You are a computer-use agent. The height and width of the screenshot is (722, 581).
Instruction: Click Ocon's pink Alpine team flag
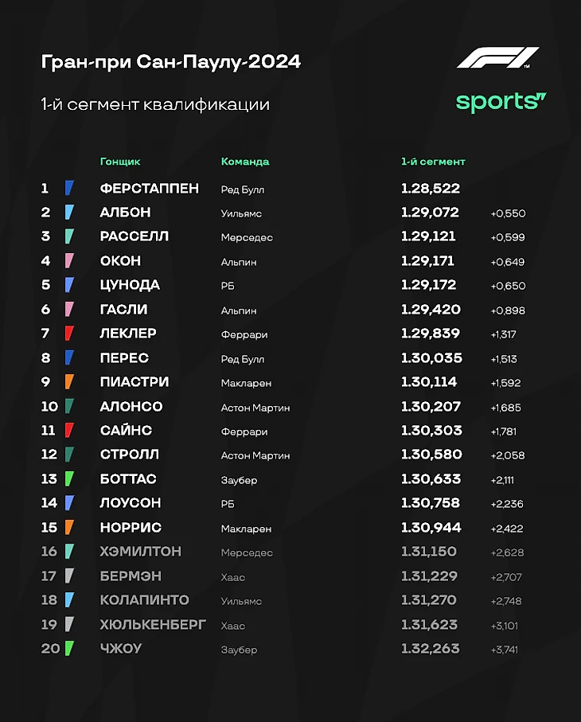(69, 260)
